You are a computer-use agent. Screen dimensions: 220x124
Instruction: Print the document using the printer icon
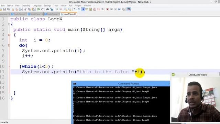(x=20, y=9)
